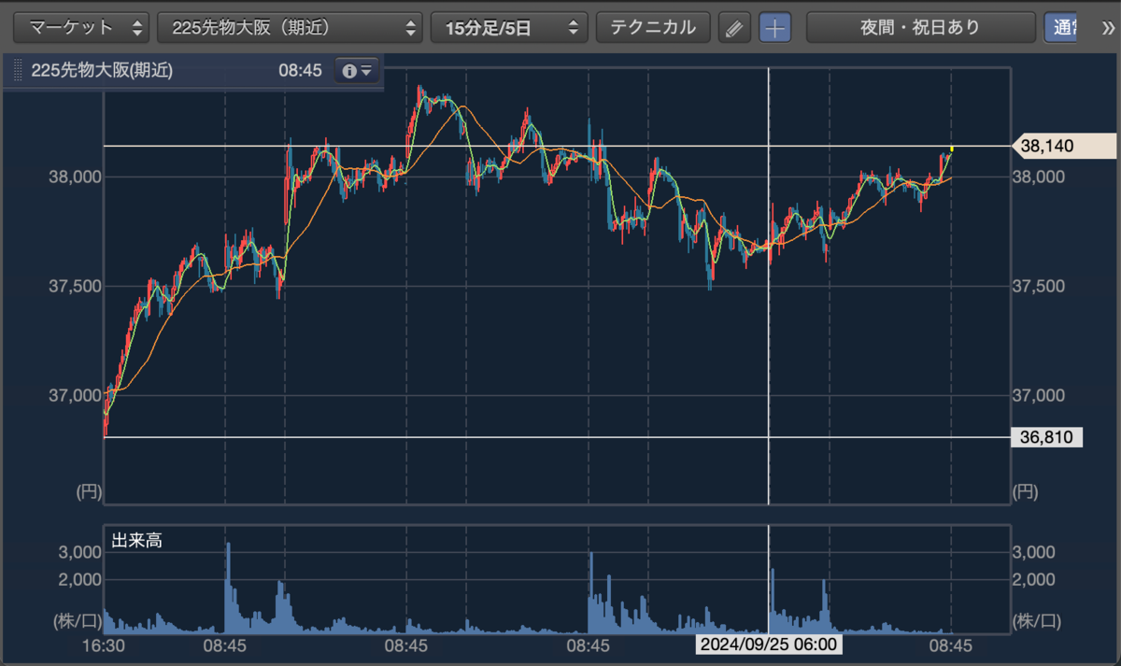Grab the panel grip handle next to 225先物大阪(期近)

pos(18,70)
